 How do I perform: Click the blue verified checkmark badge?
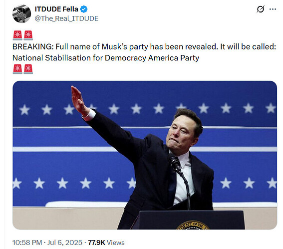tap(84, 9)
